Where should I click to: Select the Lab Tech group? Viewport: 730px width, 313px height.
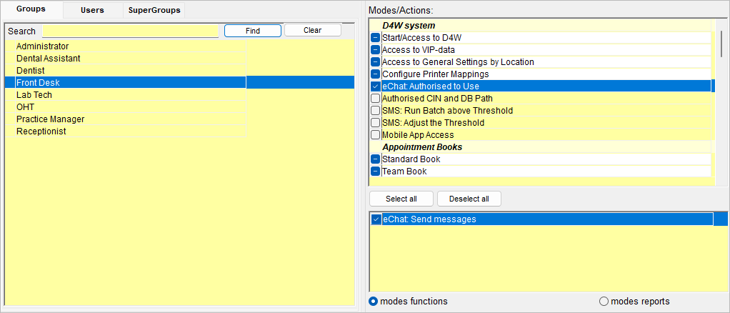(126, 94)
